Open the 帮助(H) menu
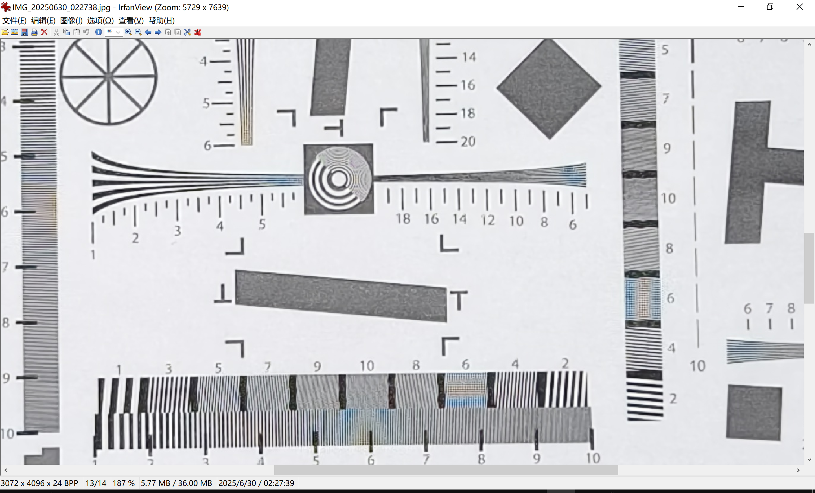Image resolution: width=815 pixels, height=493 pixels. [x=161, y=20]
